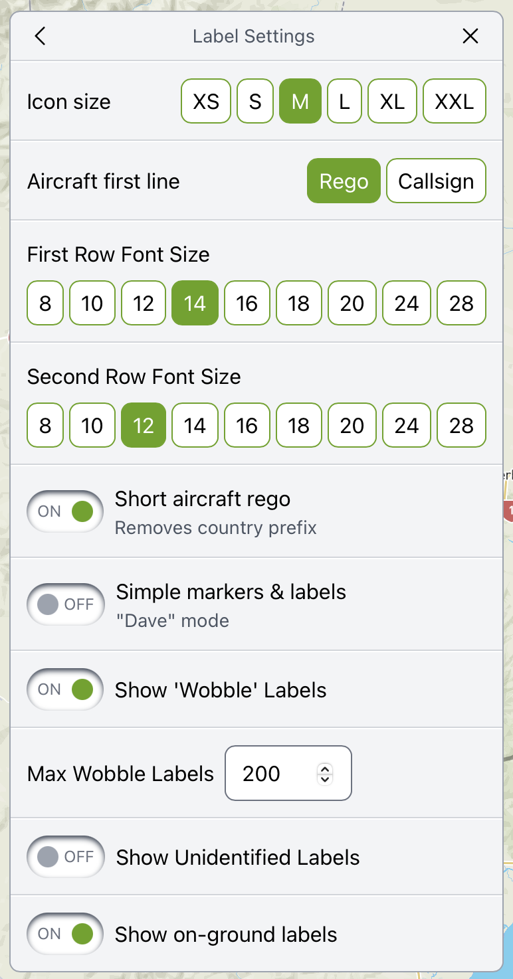Turn off Show on-ground labels
Screen dimensions: 513x979
66,934
